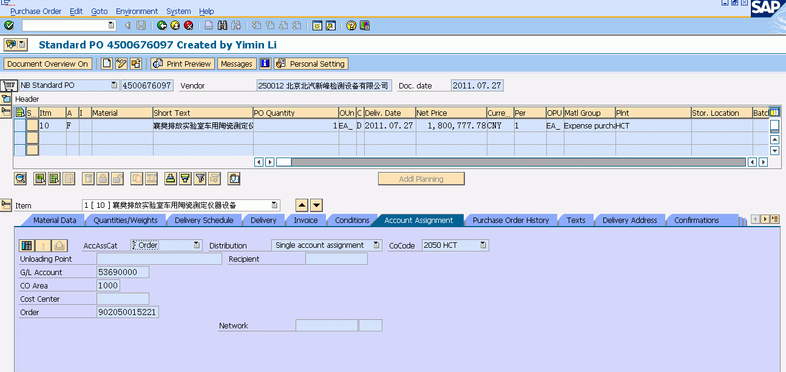Open the command field history dropdown
This screenshot has height=372, width=786.
[111, 25]
